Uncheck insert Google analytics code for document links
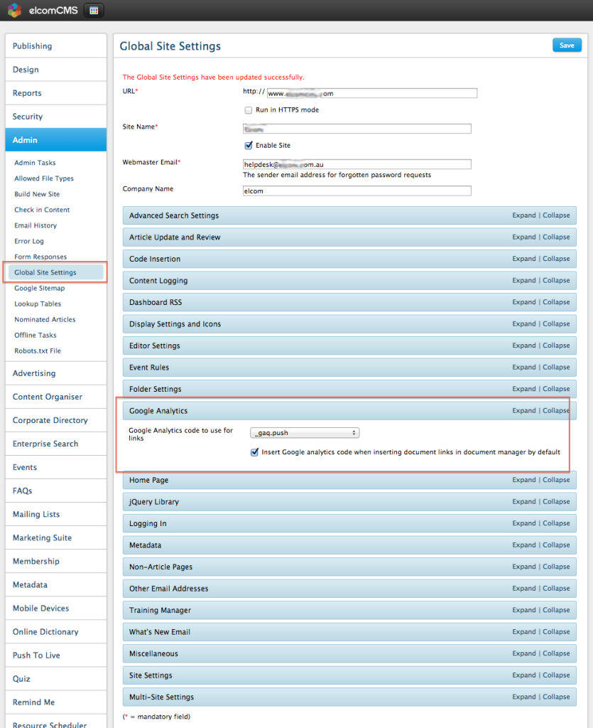The width and height of the screenshot is (593, 728). (x=254, y=451)
